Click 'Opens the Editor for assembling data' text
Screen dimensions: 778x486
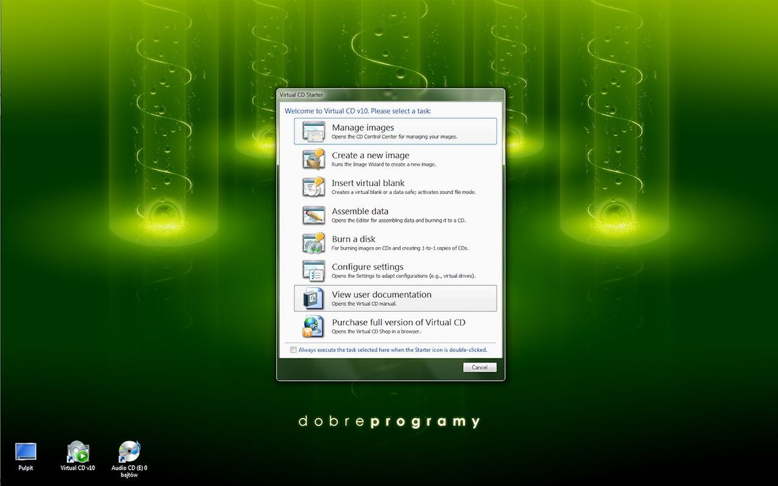tap(399, 221)
